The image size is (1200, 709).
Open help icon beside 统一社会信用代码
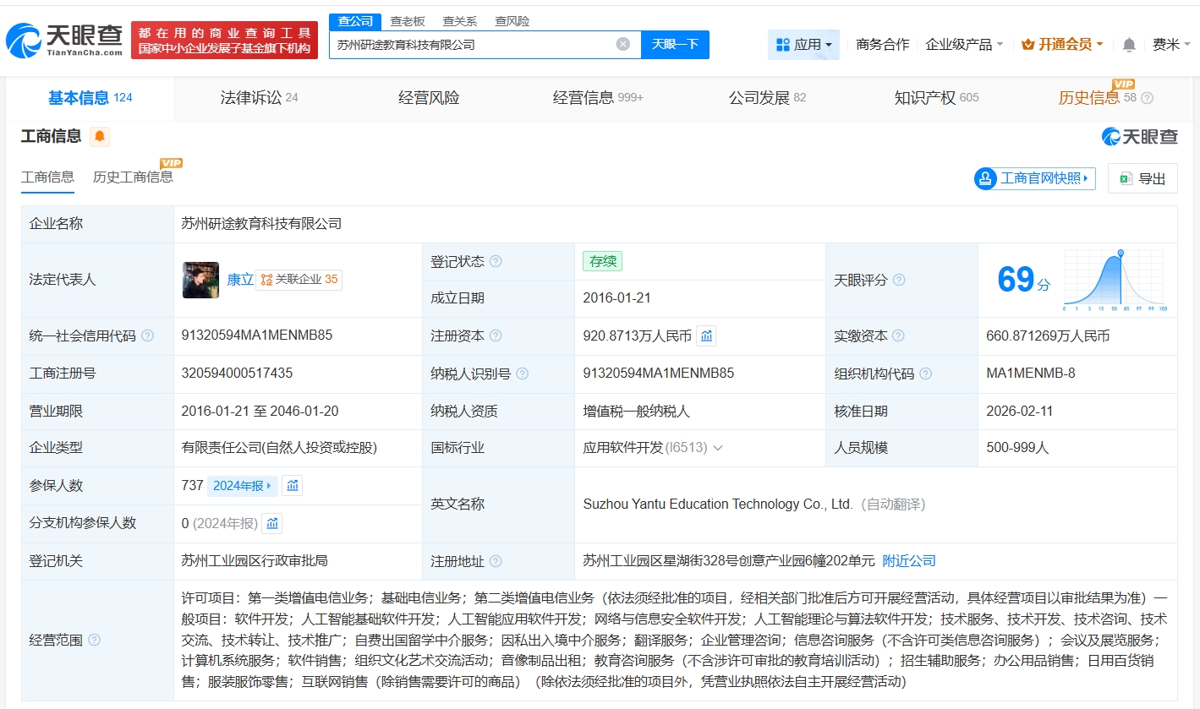coord(148,335)
